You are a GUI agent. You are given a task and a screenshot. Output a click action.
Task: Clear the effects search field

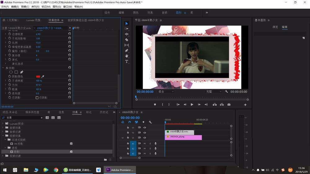(x=42, y=118)
